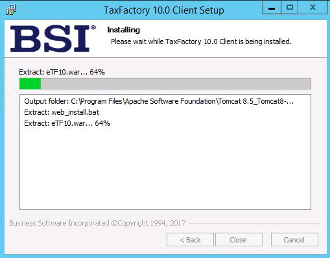Maximize the TaxFactory setup window
The width and height of the screenshot is (330, 258).
290,8
